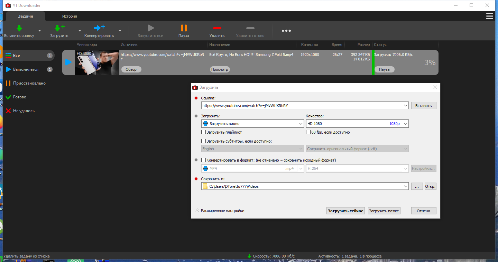Click the video thumbnail of the task

tap(97, 62)
